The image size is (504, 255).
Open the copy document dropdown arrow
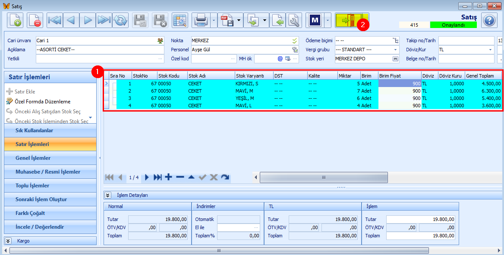[x=265, y=21]
